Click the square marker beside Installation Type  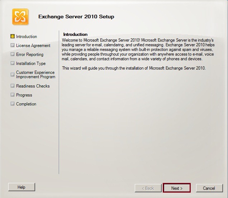click(x=13, y=63)
